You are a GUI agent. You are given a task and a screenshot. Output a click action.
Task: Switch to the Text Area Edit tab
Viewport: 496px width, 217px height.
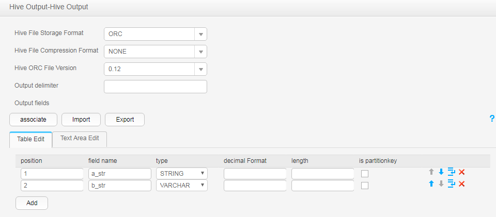[x=80, y=138]
